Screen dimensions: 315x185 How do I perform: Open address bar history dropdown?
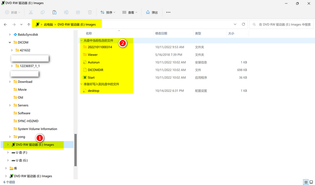pos(235,24)
